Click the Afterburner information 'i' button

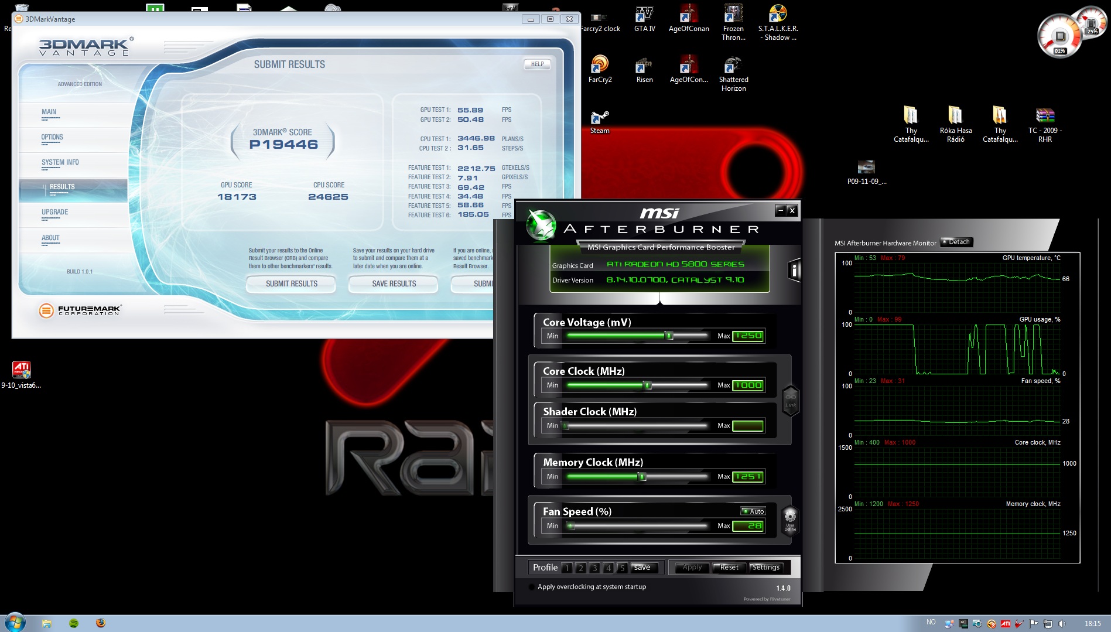point(794,270)
